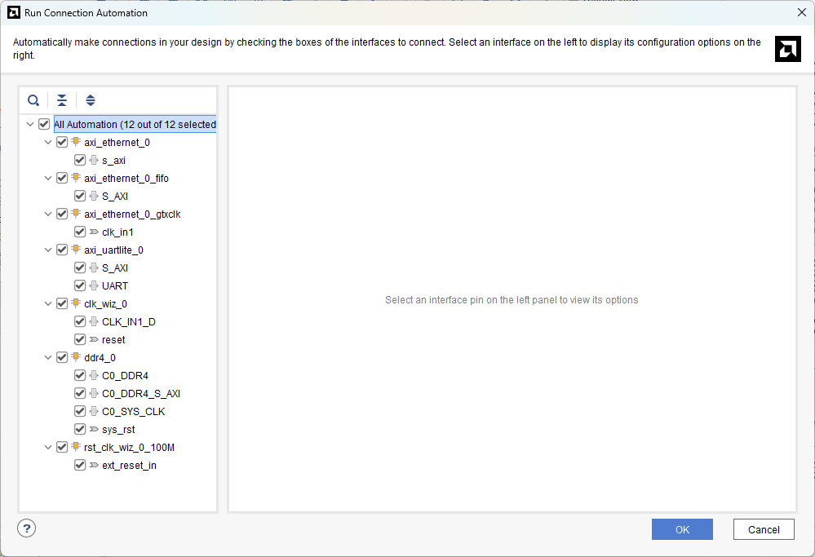Click the AMD logo icon
The image size is (815, 557).
(787, 49)
